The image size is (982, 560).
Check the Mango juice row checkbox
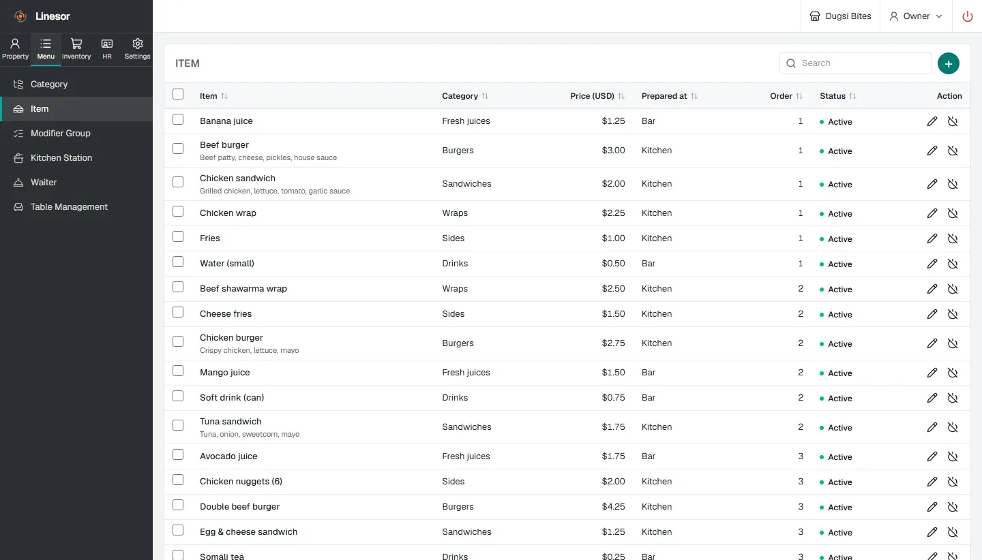(x=178, y=371)
